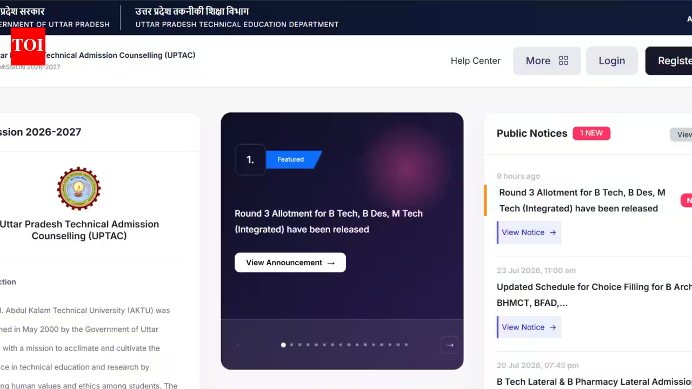The image size is (692, 389).
Task: Select the second carousel dot indicator
Action: point(292,345)
